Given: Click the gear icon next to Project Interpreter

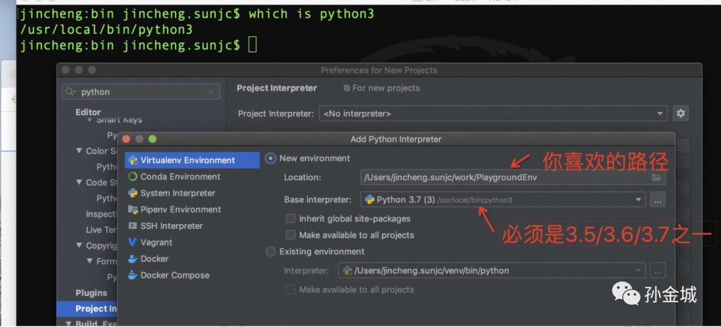Looking at the screenshot, I should point(680,113).
